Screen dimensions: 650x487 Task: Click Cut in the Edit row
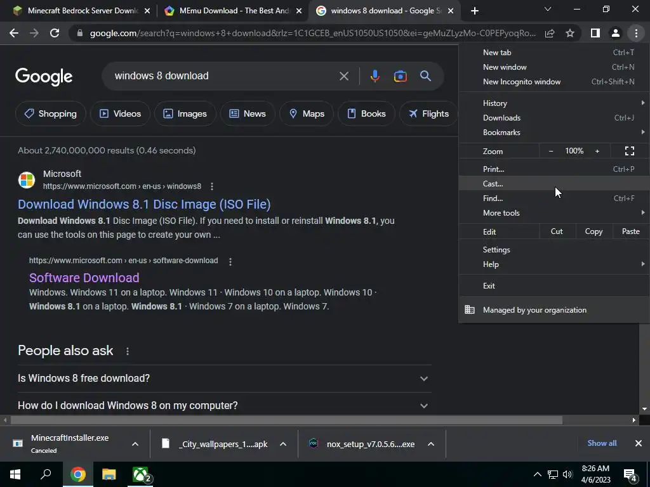tap(557, 231)
